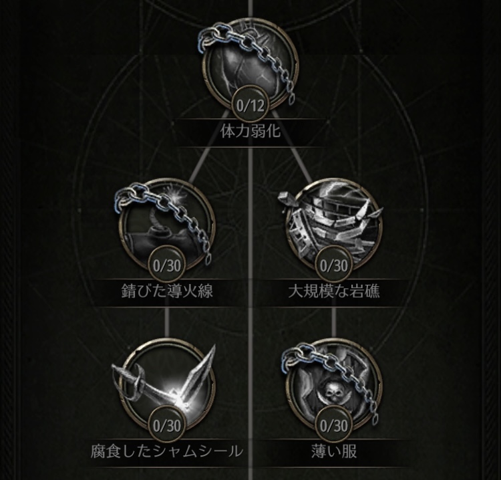Screen dimensions: 501x480
Task: Click the 薄い服 label
Action: pos(334,452)
